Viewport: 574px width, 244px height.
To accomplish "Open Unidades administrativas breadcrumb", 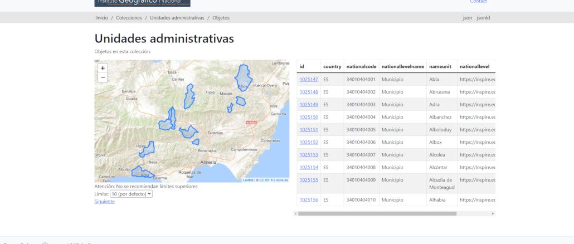I will click(x=177, y=18).
